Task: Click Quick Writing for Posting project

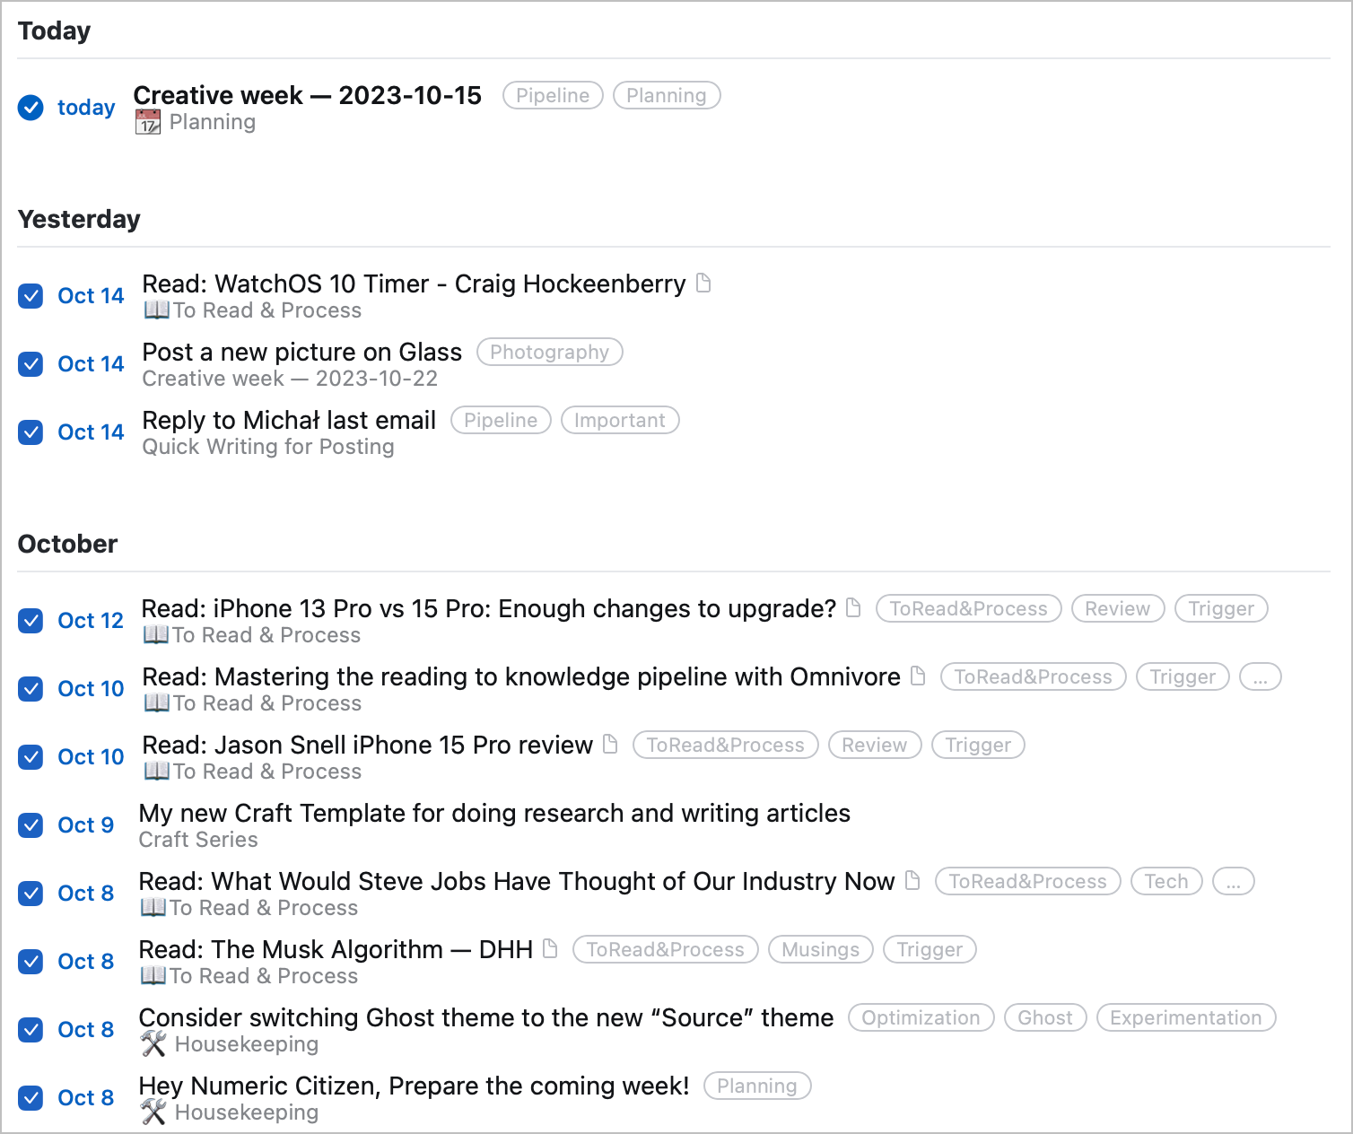Action: pyautogui.click(x=268, y=447)
